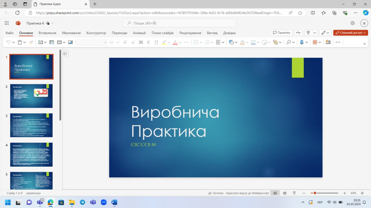This screenshot has height=208, width=371.
Task: Open the slide sorter view icon
Action: tap(285, 193)
